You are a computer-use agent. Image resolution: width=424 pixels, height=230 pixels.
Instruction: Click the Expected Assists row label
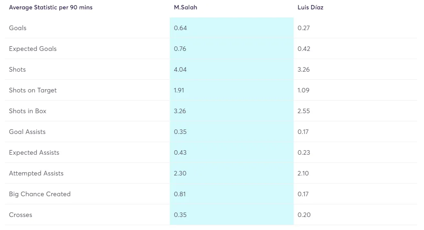pyautogui.click(x=34, y=153)
